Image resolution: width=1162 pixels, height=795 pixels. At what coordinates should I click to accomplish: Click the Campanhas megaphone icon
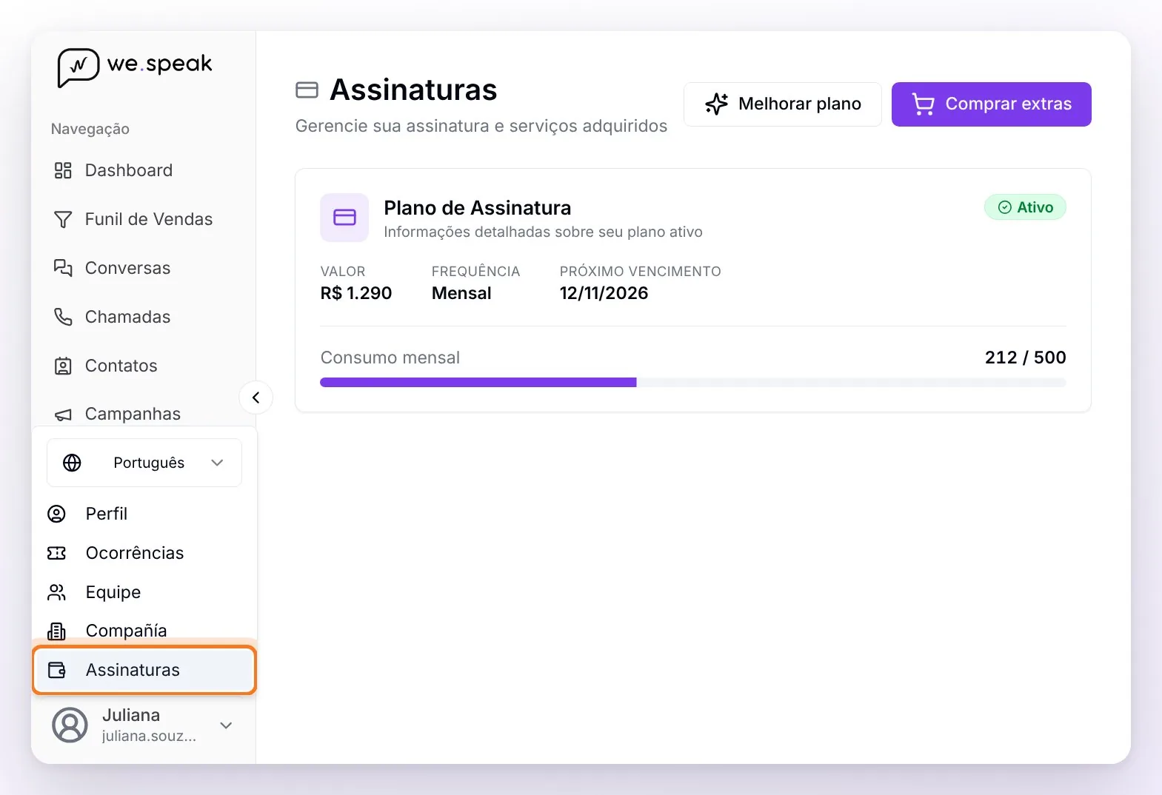[63, 415]
